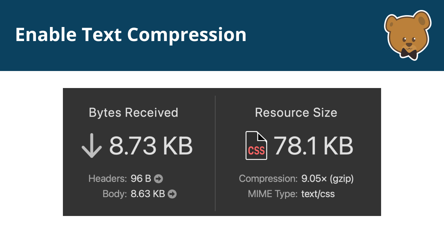Screen dimensions: 444x233
Task: Select the 78.1 KB value
Action: [x=313, y=146]
